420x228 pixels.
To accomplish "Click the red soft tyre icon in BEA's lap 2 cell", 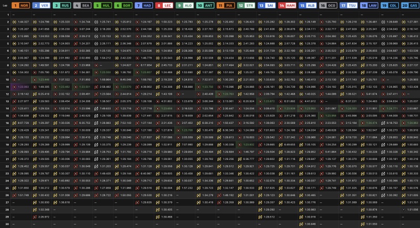I will coord(76,22).
